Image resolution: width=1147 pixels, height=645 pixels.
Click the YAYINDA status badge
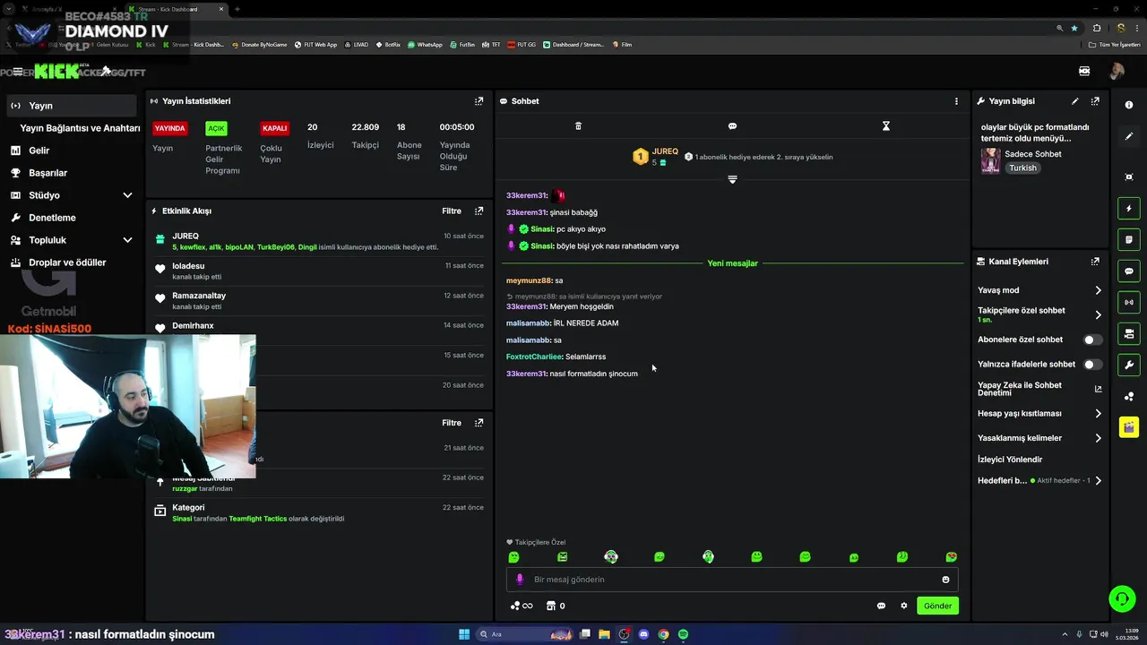coord(169,128)
